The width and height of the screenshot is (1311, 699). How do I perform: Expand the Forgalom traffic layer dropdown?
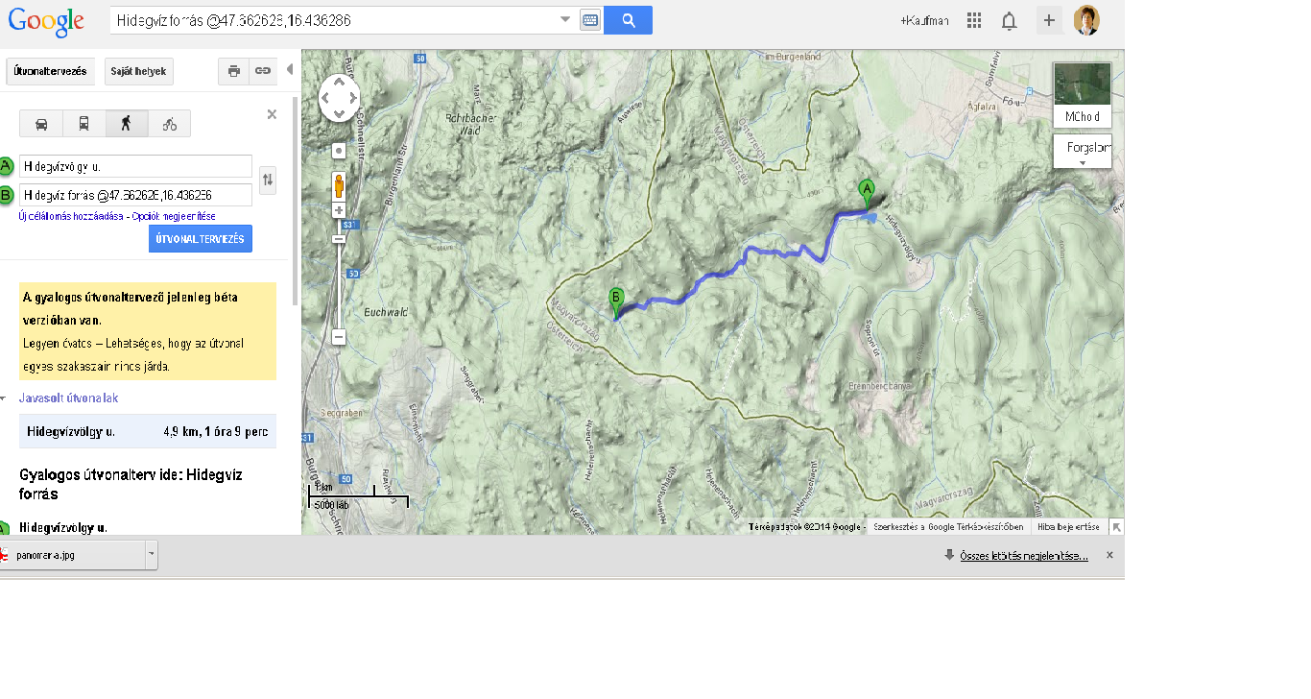coord(1083,151)
